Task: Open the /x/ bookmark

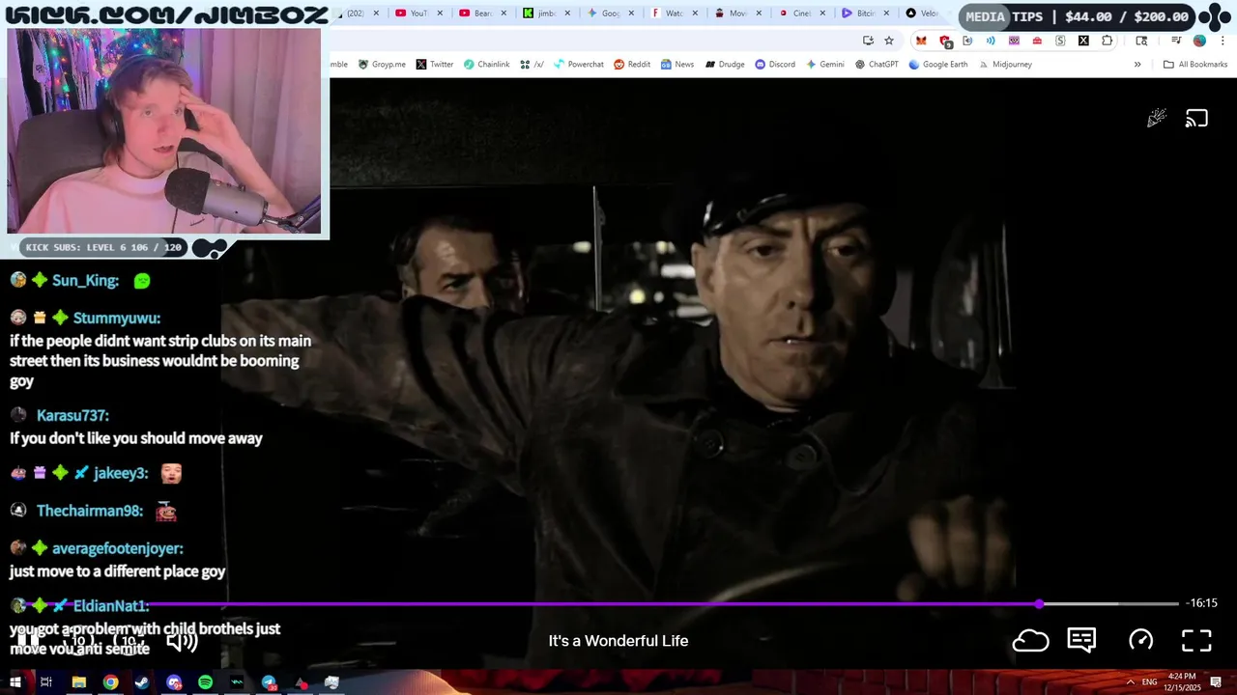Action: [x=532, y=64]
